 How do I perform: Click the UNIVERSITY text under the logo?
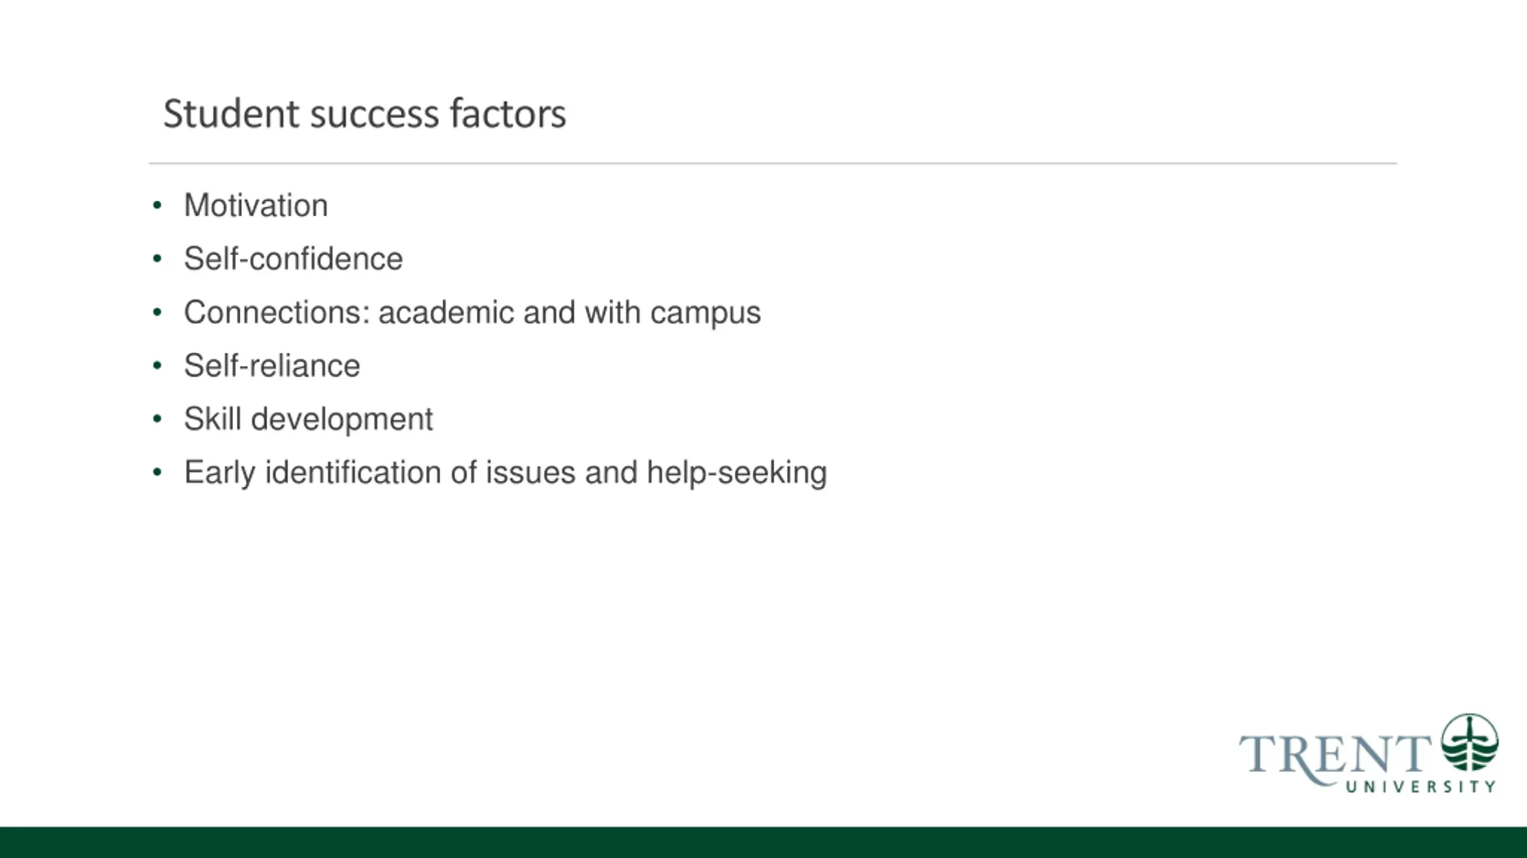1420,787
